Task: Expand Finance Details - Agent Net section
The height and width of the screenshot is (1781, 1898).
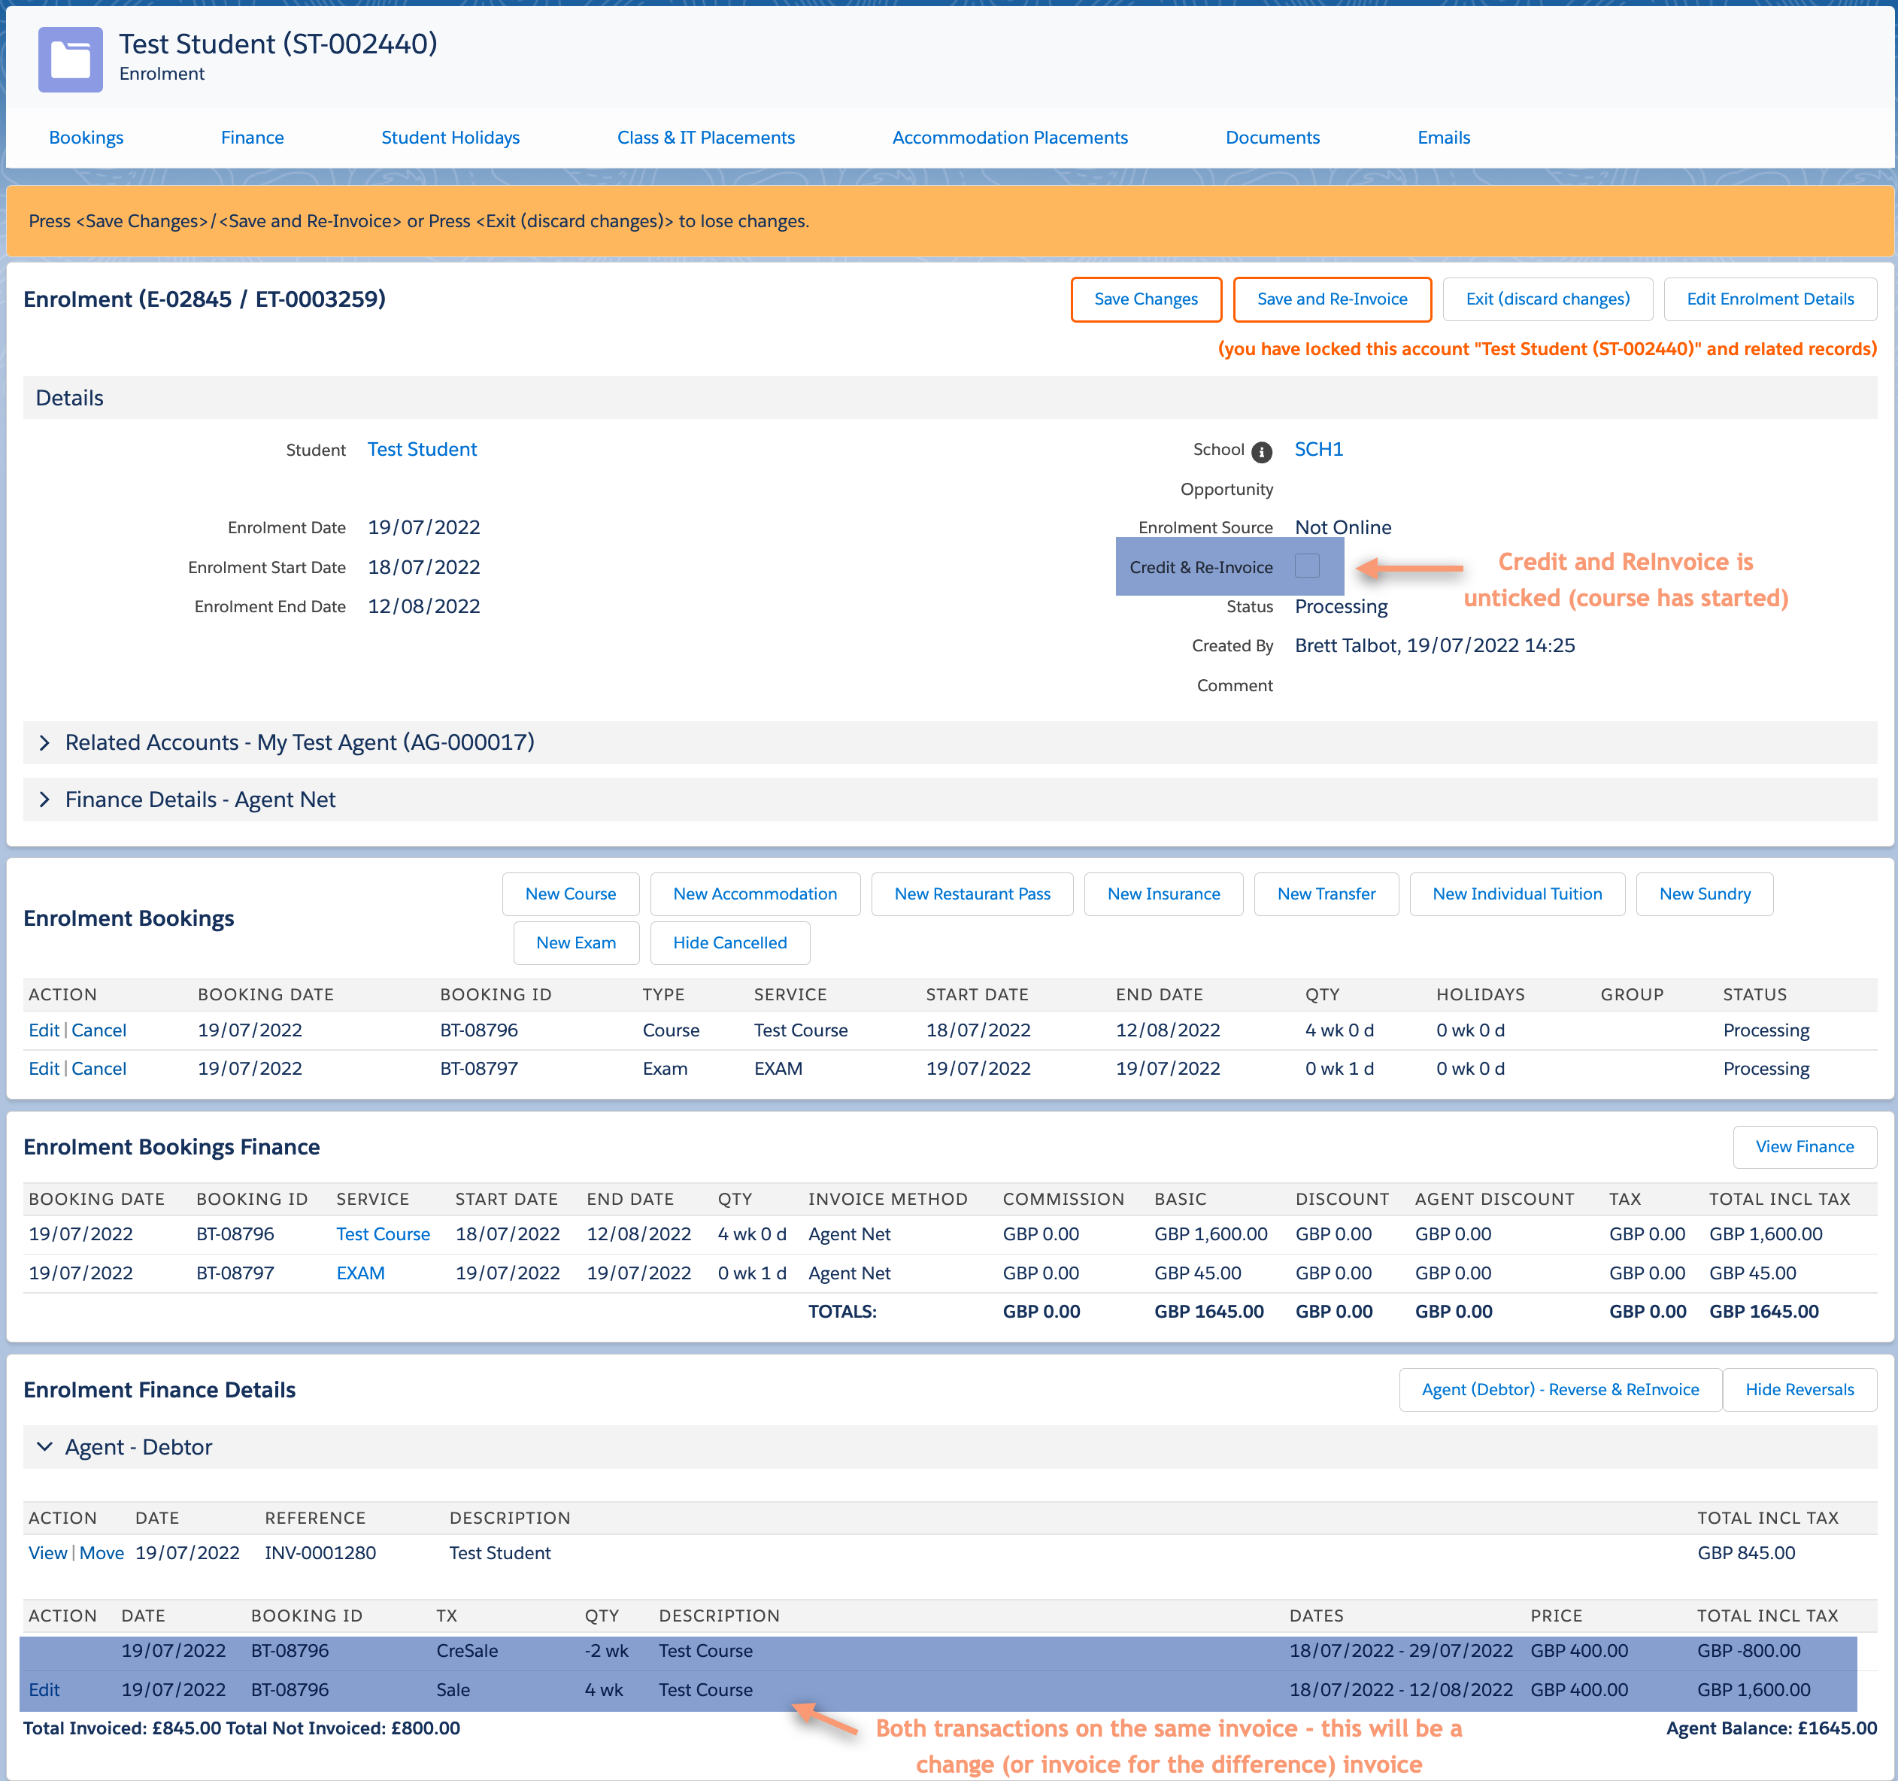Action: 44,800
